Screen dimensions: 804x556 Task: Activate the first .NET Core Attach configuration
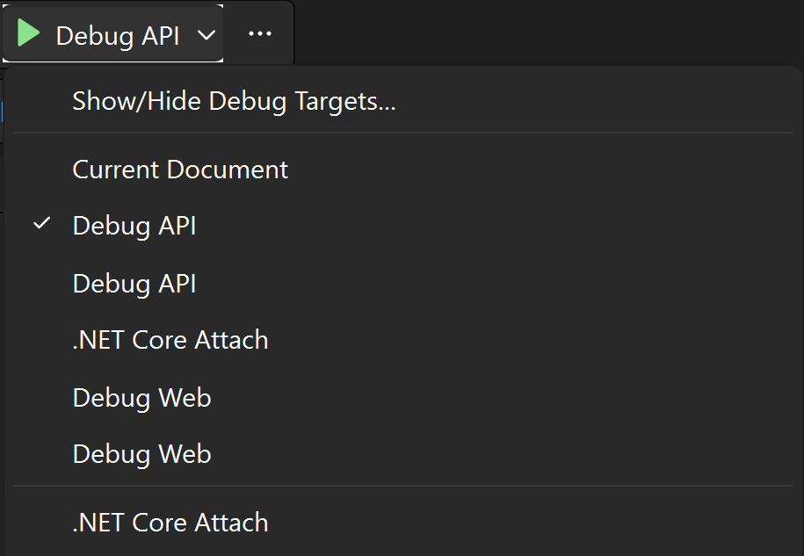[170, 340]
